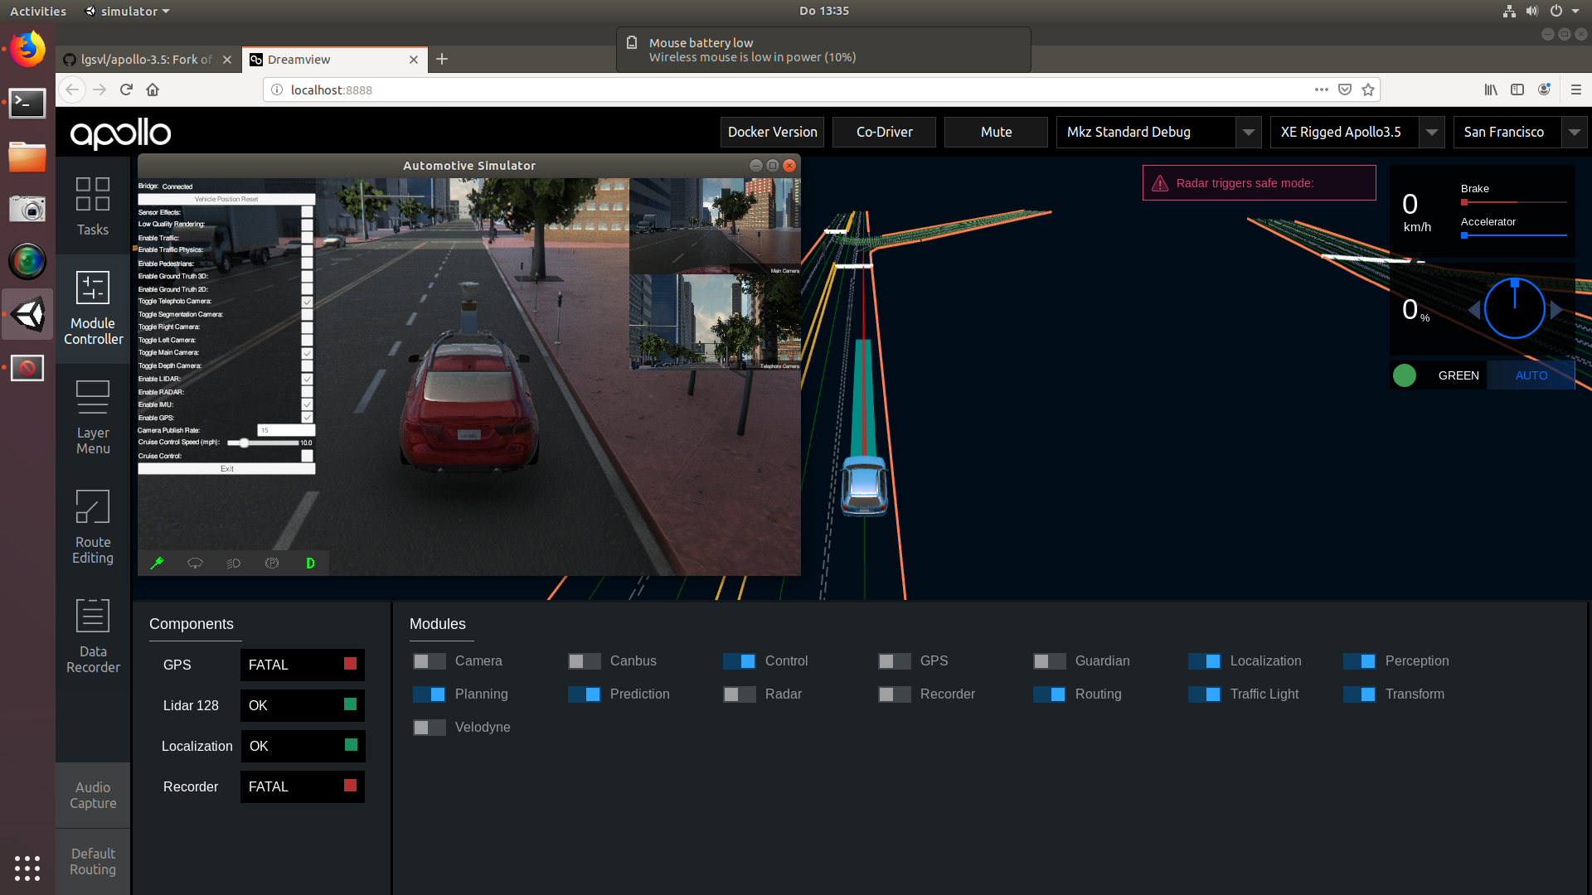Open the San Francisco map dropdown
The image size is (1592, 895).
[1575, 132]
